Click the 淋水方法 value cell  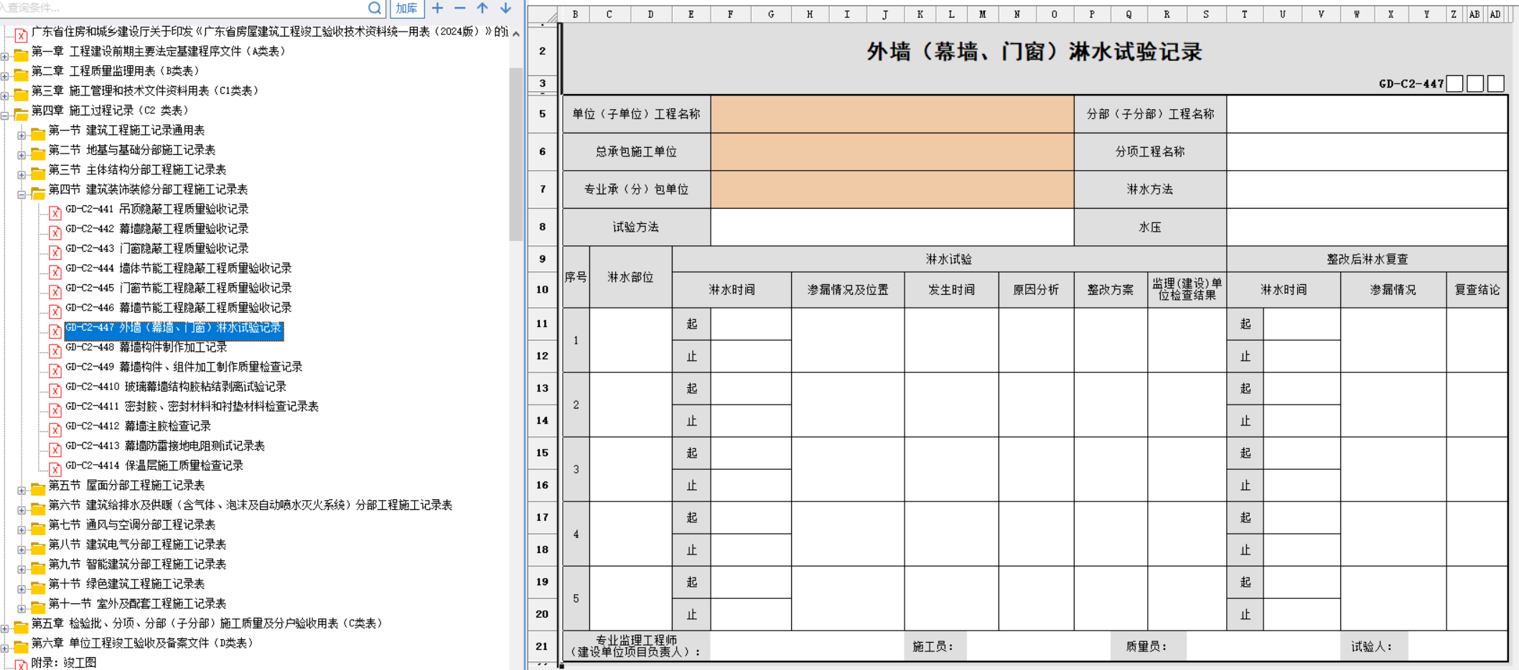tap(1367, 189)
